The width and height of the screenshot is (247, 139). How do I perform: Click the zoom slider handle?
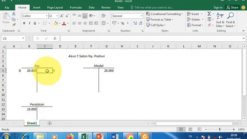tap(220, 129)
